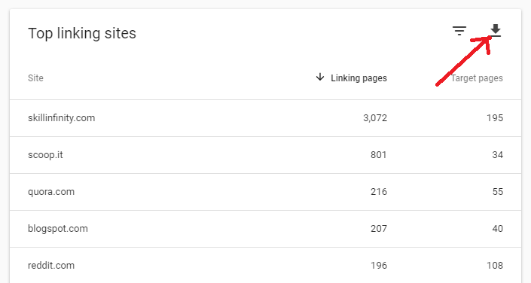
Task: Toggle sort arrow beside Linking pages
Action: [319, 78]
